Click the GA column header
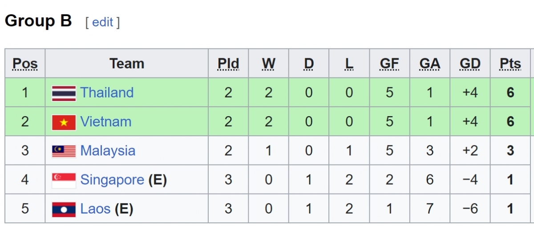This screenshot has height=226, width=534. (430, 64)
